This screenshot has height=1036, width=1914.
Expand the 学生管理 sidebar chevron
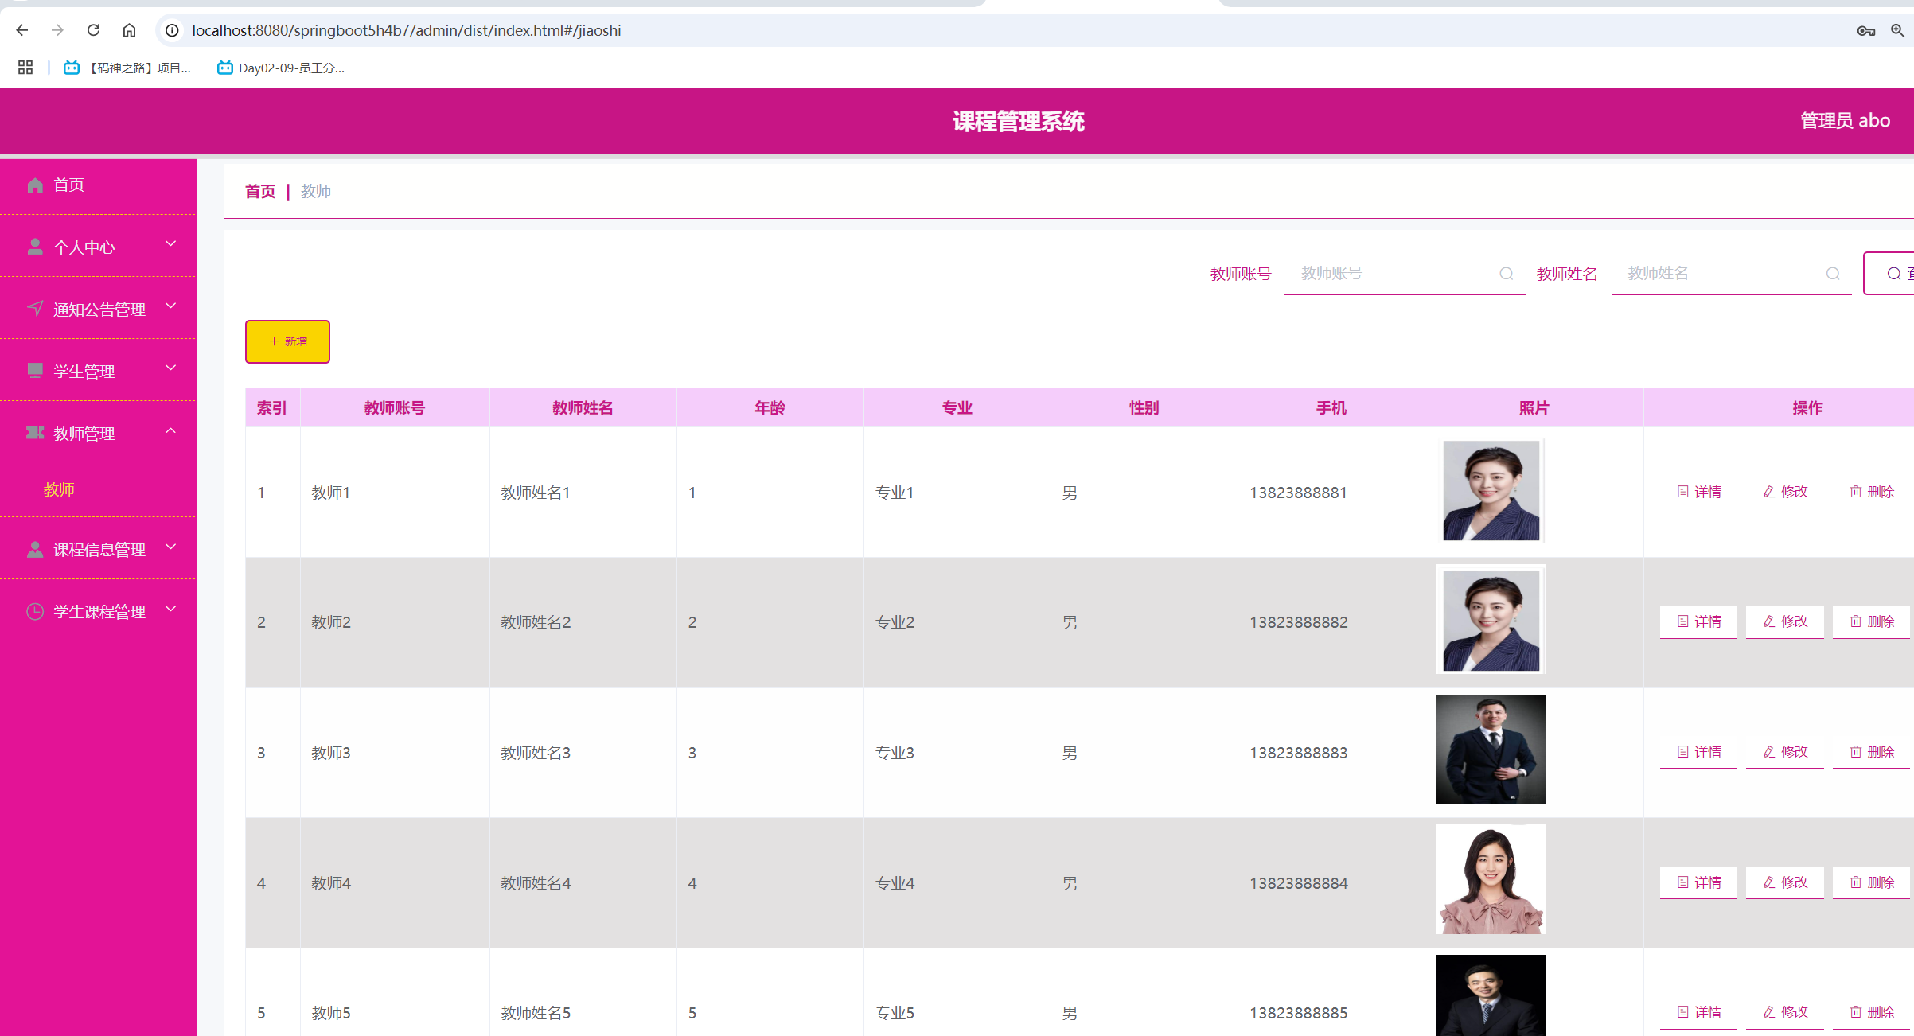pyautogui.click(x=170, y=368)
